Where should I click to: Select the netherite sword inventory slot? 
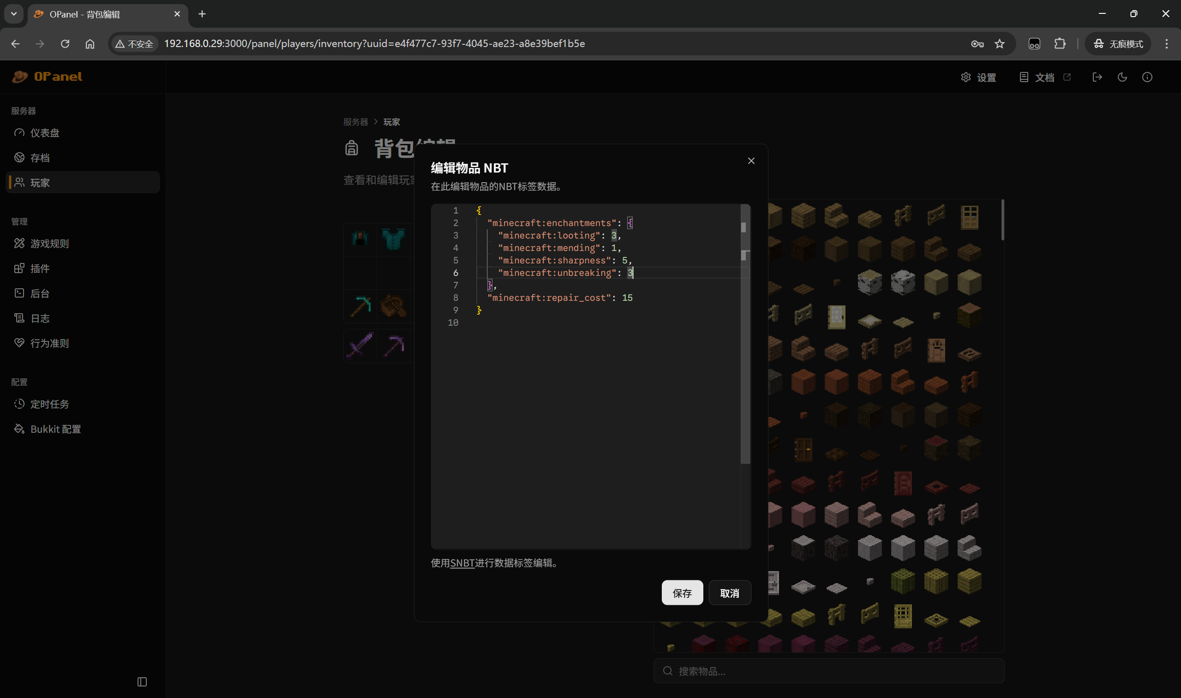coord(360,346)
